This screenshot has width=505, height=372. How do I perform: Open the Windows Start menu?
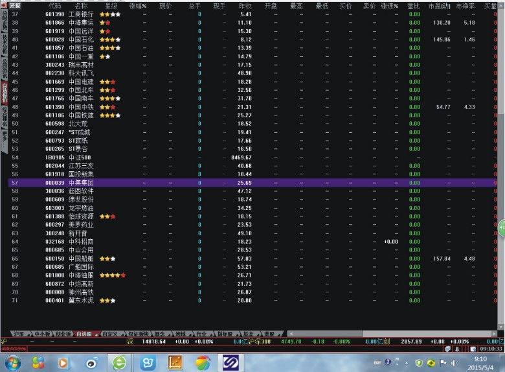(12, 363)
